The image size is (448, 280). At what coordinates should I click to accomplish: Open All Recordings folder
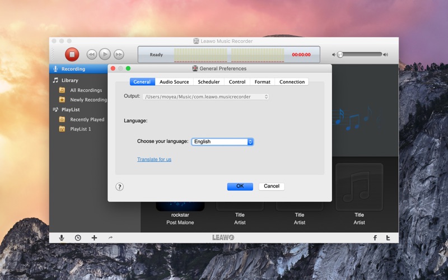click(86, 90)
